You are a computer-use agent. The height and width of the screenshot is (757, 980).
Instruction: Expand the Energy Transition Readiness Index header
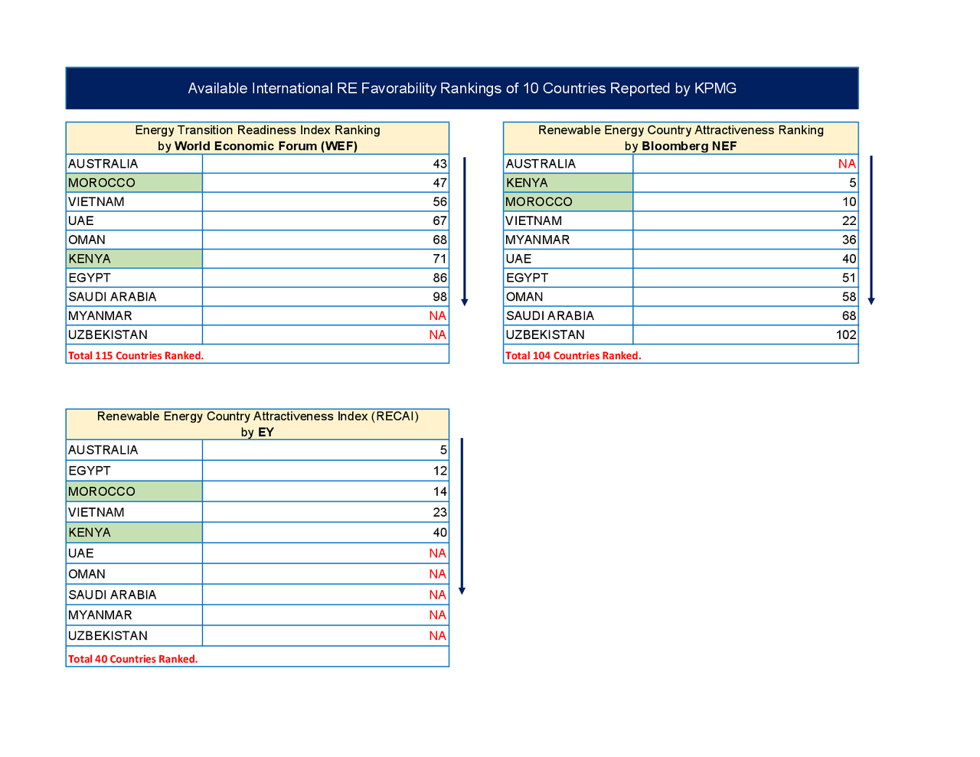(257, 129)
